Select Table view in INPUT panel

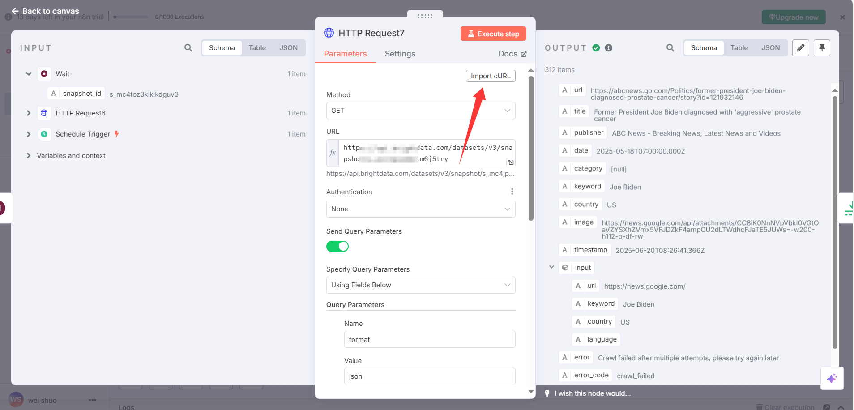coord(257,48)
